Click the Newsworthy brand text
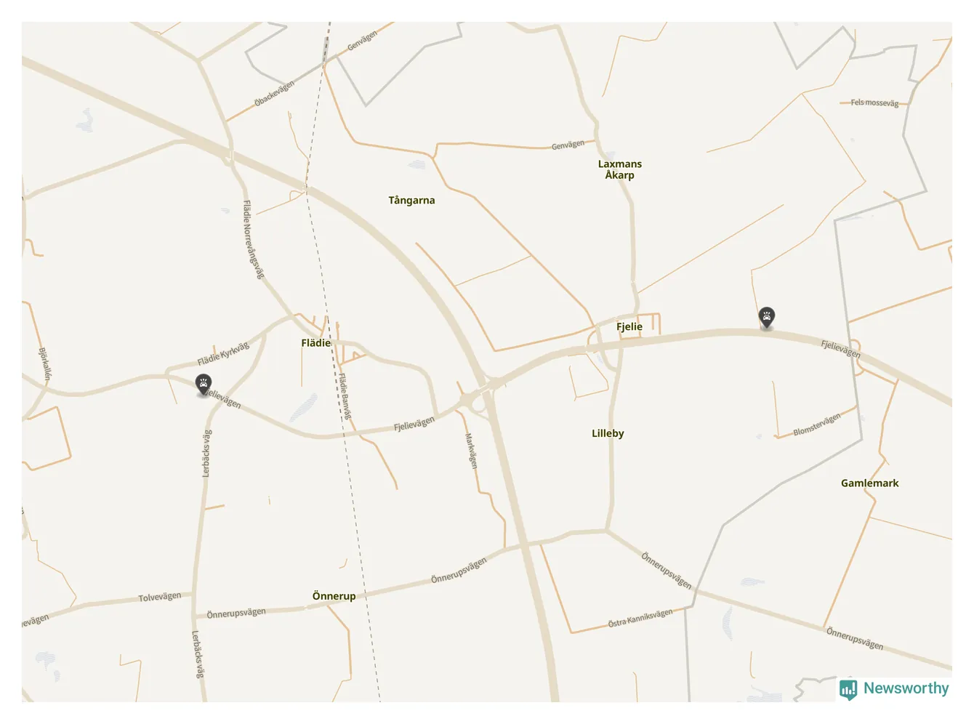This screenshot has height=724, width=974. (906, 688)
